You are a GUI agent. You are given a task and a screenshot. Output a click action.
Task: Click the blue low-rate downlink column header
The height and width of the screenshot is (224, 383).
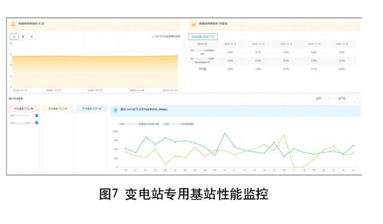click(92, 108)
